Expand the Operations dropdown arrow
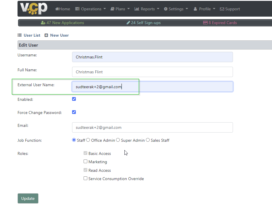 (105, 9)
